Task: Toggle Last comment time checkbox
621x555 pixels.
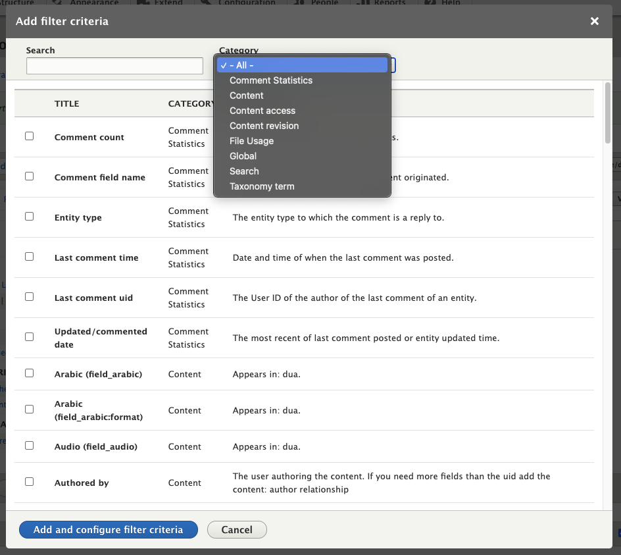Action: pos(30,257)
